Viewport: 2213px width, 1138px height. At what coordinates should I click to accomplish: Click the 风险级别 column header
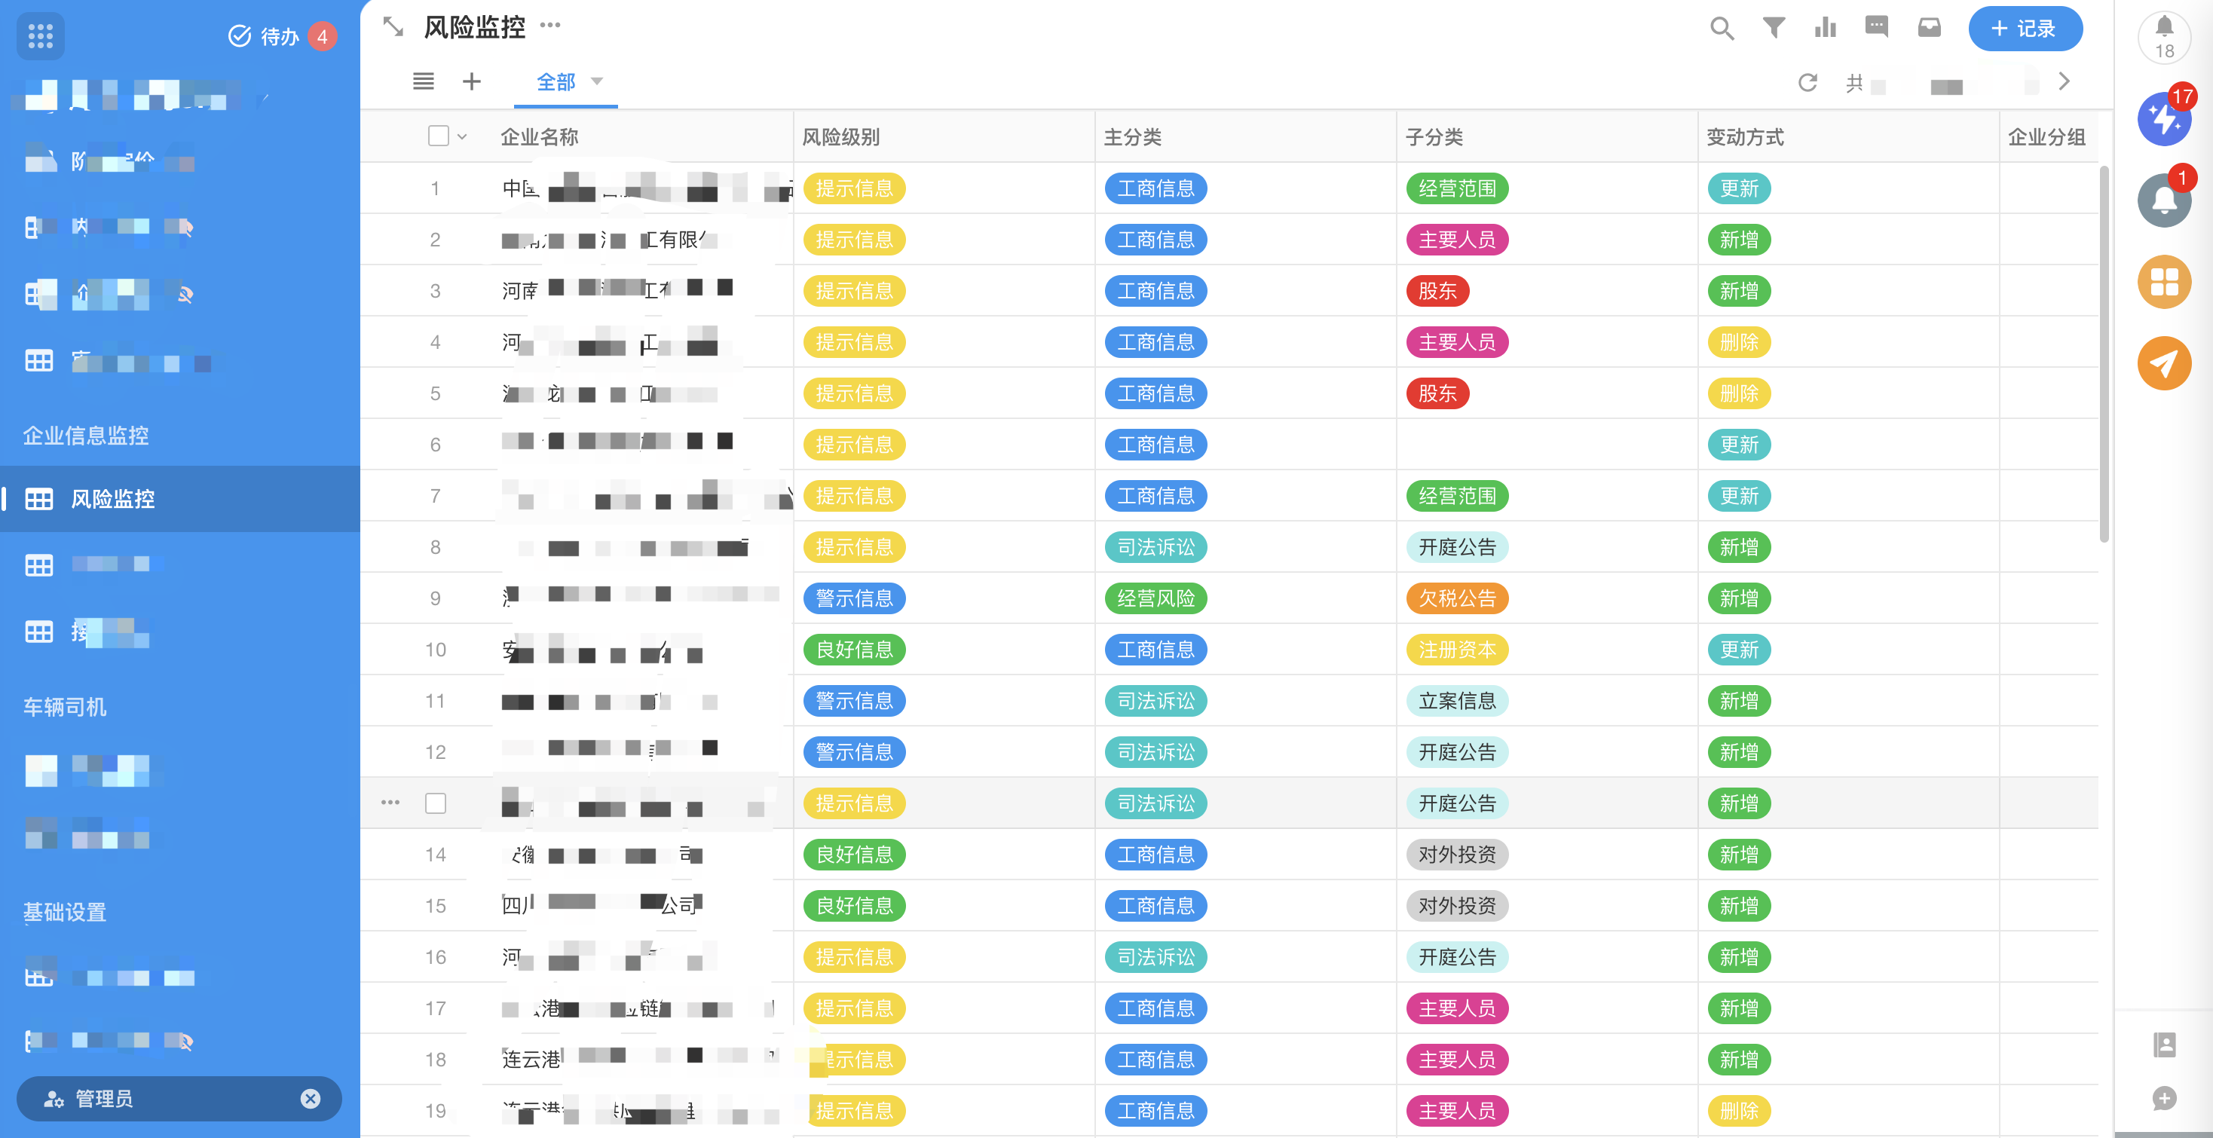(840, 136)
